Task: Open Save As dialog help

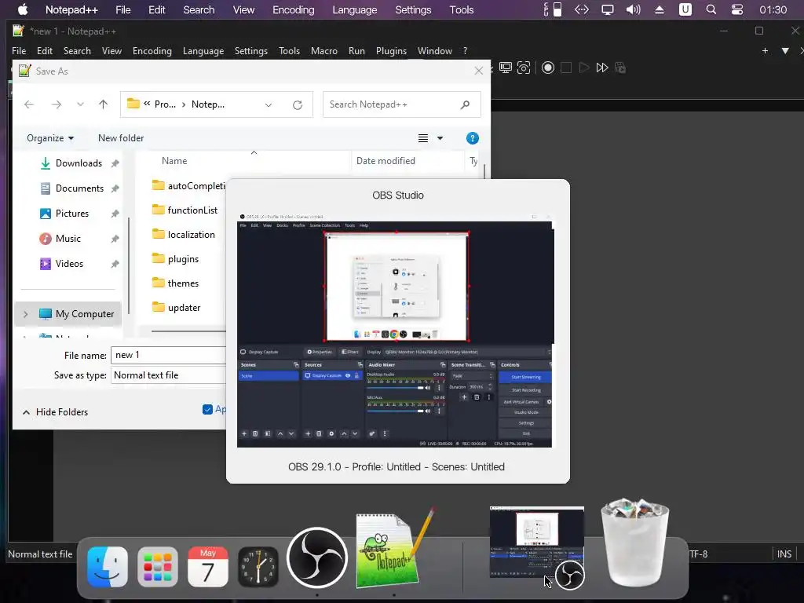Action: click(472, 138)
